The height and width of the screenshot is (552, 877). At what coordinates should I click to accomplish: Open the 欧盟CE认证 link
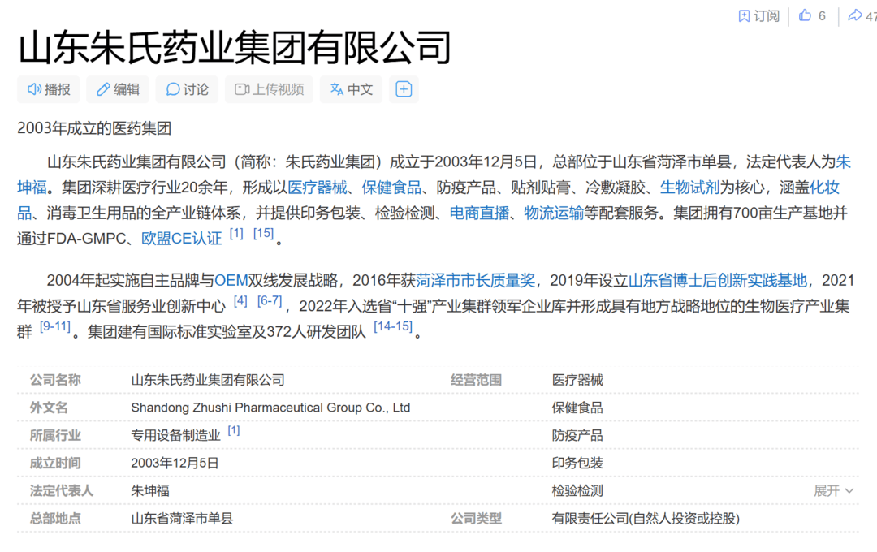182,239
